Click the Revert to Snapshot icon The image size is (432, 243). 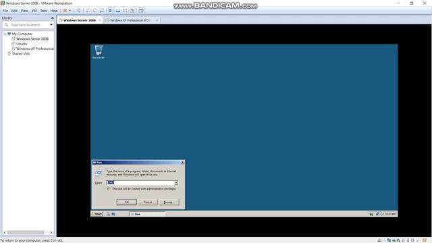(x=95, y=11)
